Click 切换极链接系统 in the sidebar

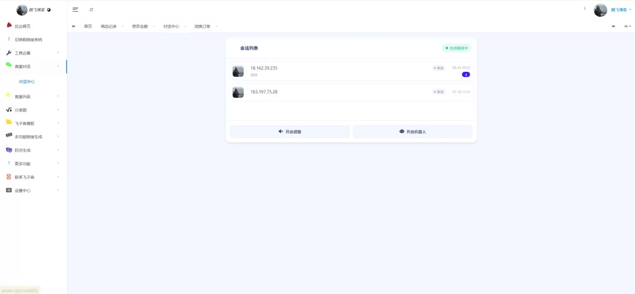(29, 40)
